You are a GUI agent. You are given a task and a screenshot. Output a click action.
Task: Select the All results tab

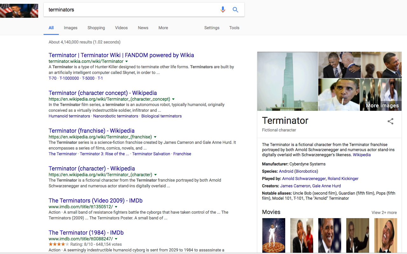point(51,28)
